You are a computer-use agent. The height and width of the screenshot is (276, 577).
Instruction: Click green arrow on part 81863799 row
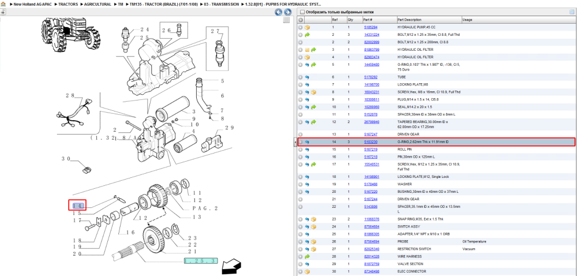[313, 49]
